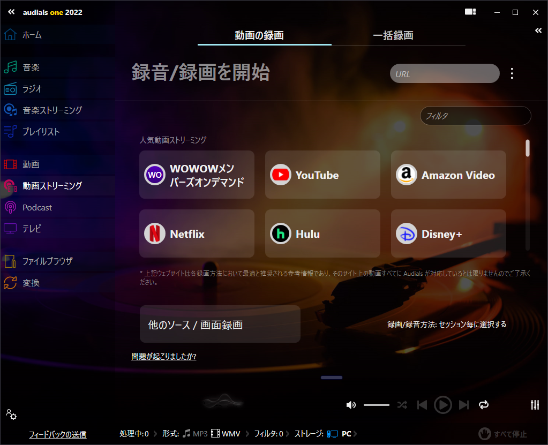Image resolution: width=548 pixels, height=445 pixels.
Task: Click the WMV video format label
Action: pos(231,434)
